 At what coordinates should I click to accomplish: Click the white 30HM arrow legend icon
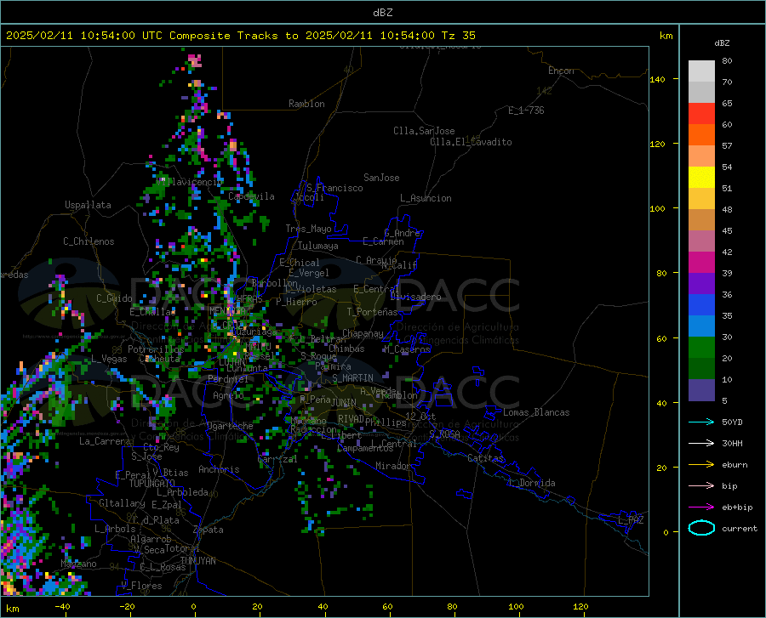(701, 444)
